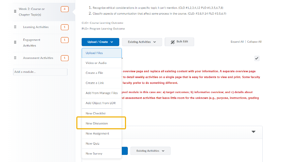
Task: Choose Upload Files menu option
Action: coord(94,53)
